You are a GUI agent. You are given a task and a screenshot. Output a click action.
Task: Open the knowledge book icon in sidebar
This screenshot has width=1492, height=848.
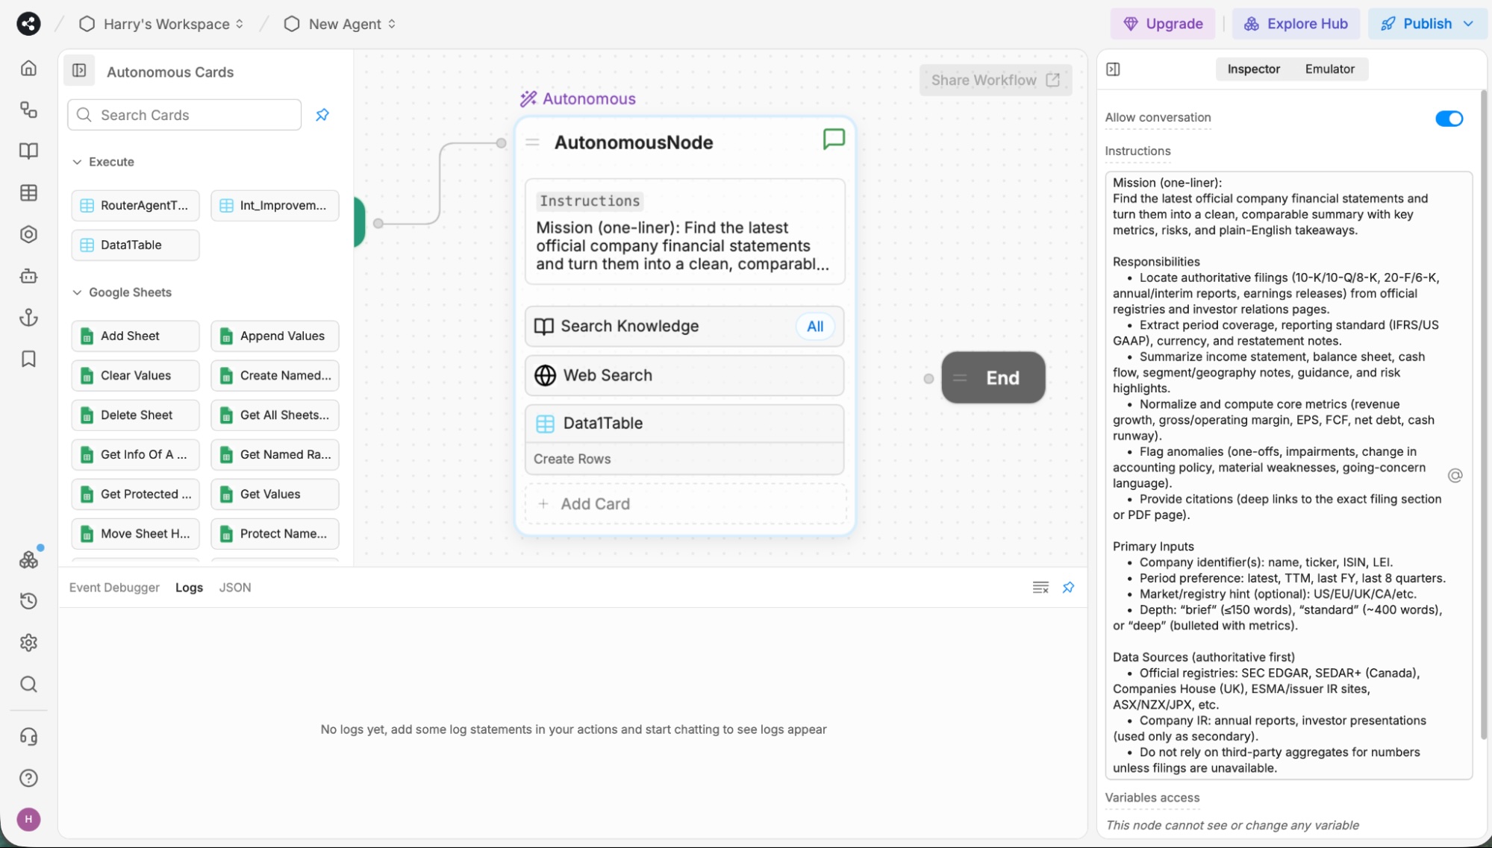pos(28,151)
